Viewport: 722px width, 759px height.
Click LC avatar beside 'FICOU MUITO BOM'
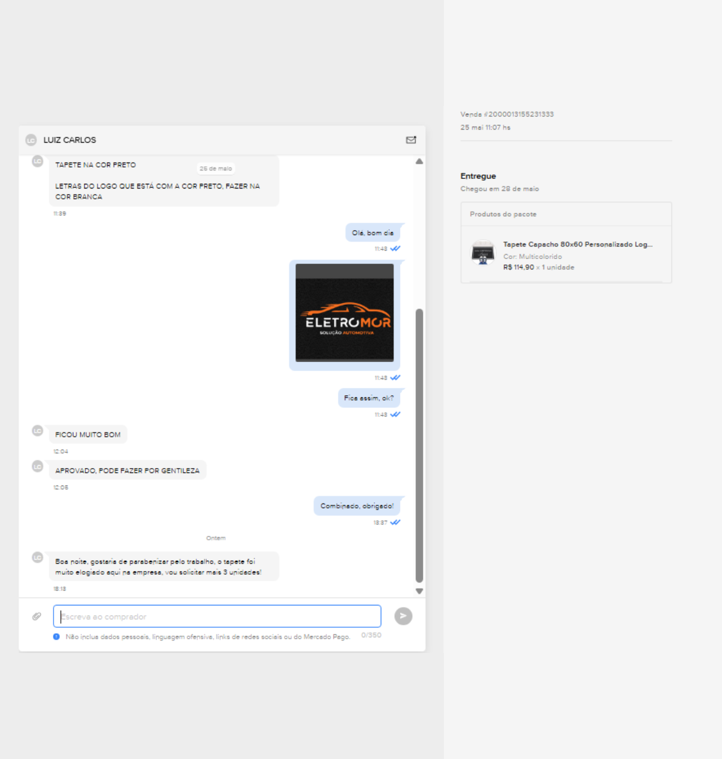click(37, 431)
